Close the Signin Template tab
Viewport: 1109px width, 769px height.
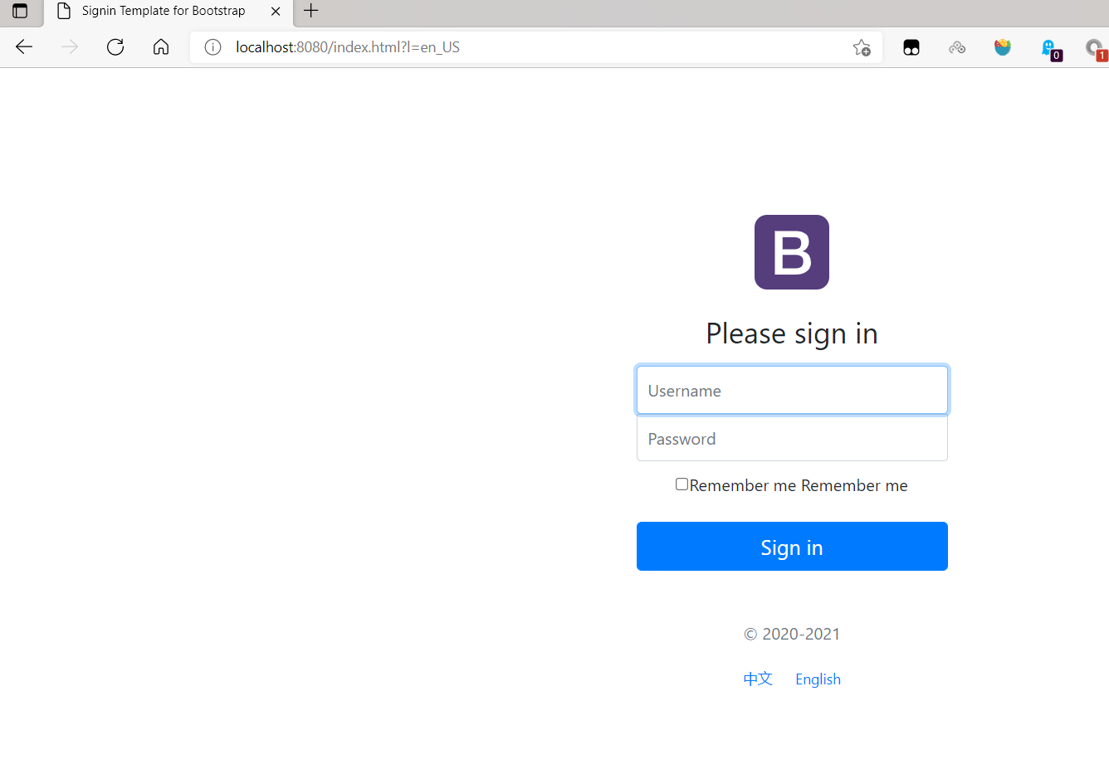[x=276, y=12]
